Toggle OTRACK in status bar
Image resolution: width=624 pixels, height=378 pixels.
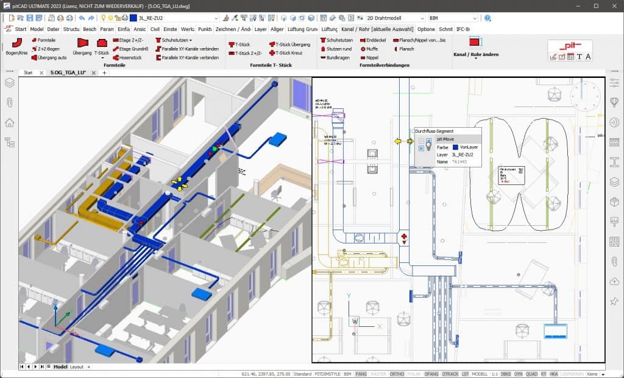450,374
